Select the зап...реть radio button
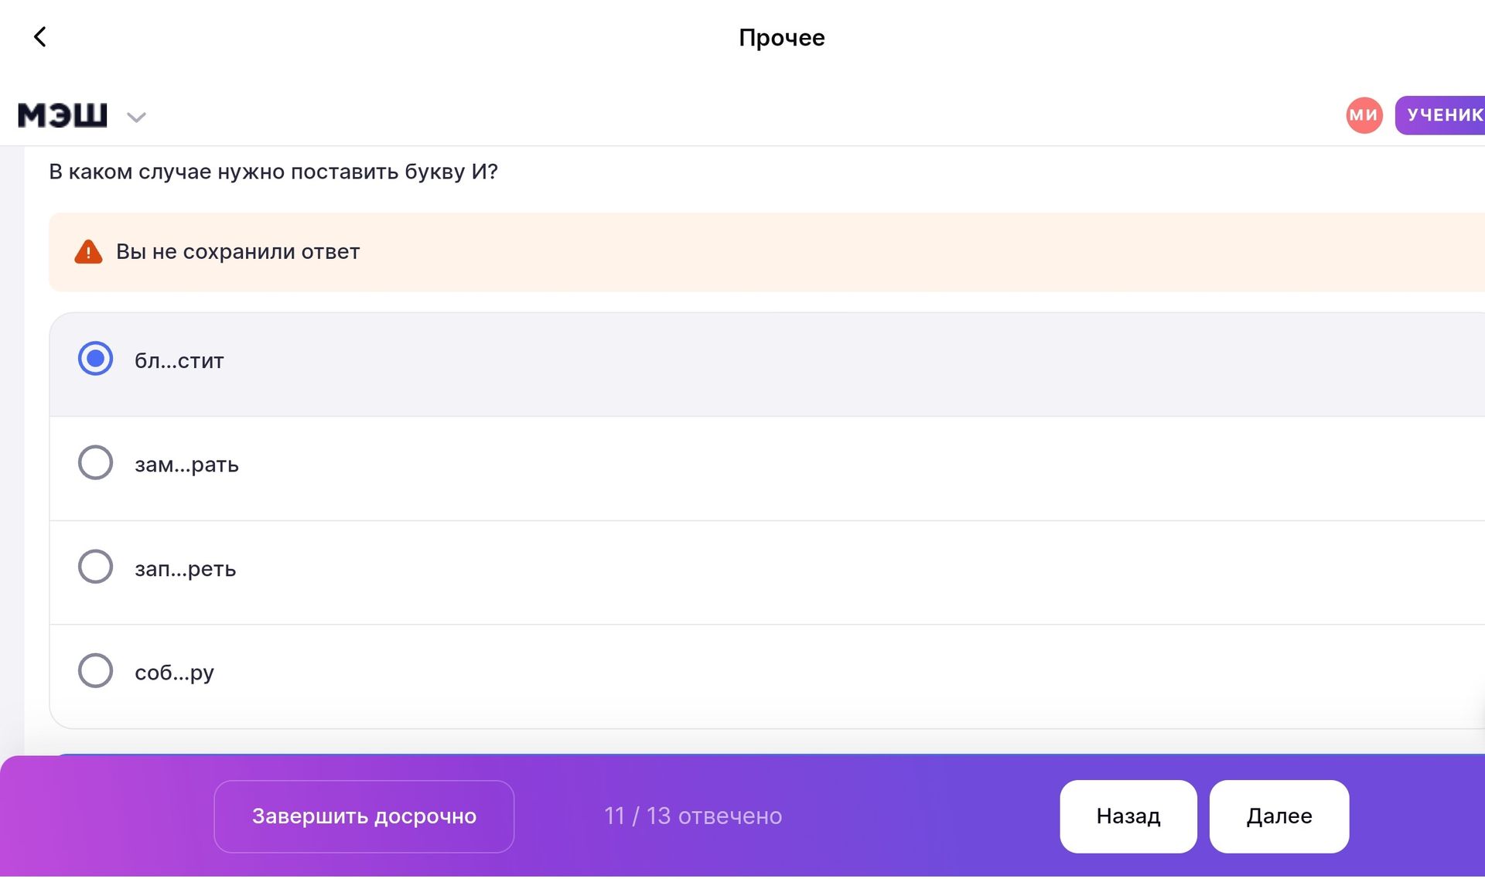The image size is (1485, 879). pyautogui.click(x=96, y=567)
